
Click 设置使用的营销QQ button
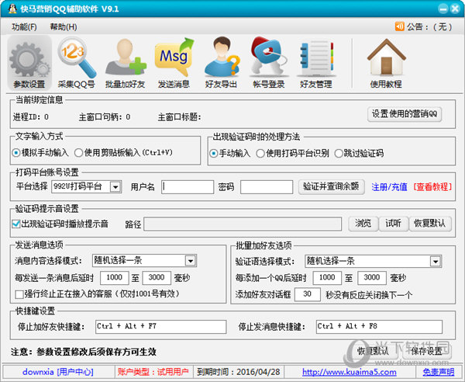[x=405, y=114]
